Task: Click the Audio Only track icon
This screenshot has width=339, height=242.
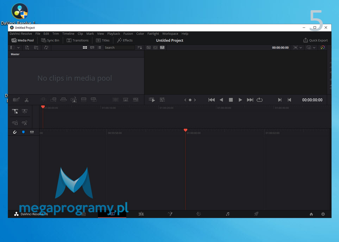Action: 24,123
